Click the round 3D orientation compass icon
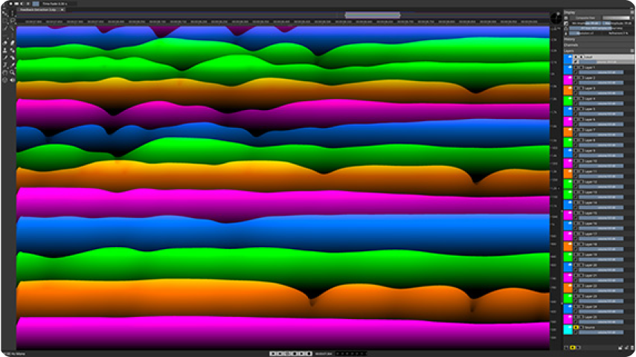The image size is (636, 357). [556, 18]
